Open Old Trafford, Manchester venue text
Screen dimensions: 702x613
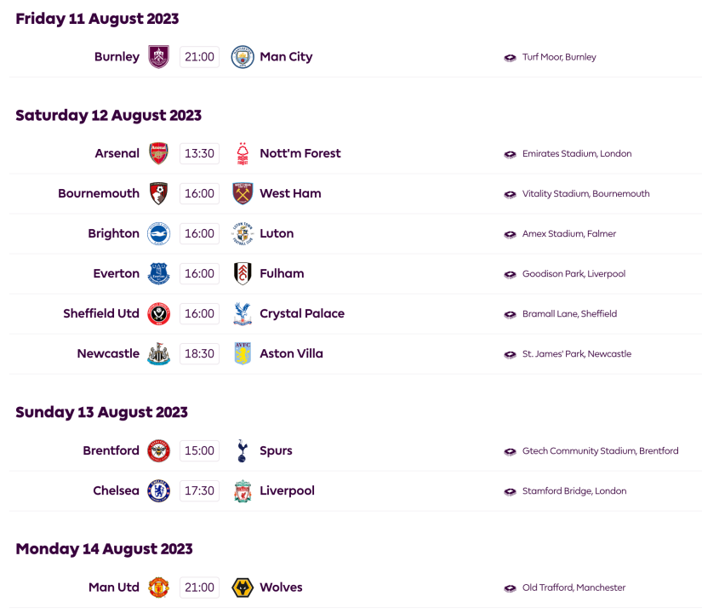tap(574, 587)
